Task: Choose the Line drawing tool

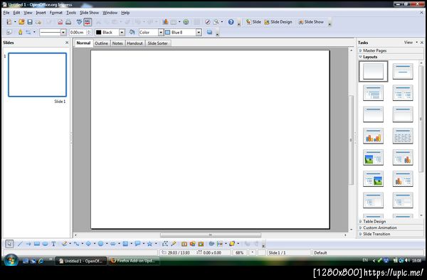Action: [20, 244]
